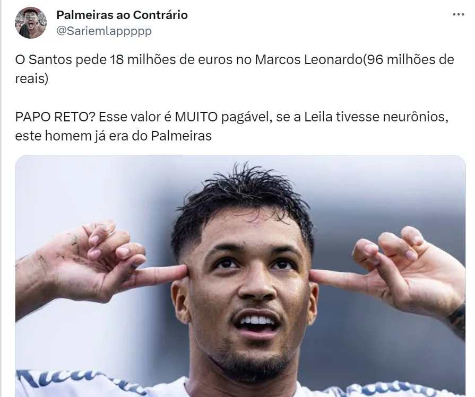Select the PAPO RETO paragraph text

232,126
